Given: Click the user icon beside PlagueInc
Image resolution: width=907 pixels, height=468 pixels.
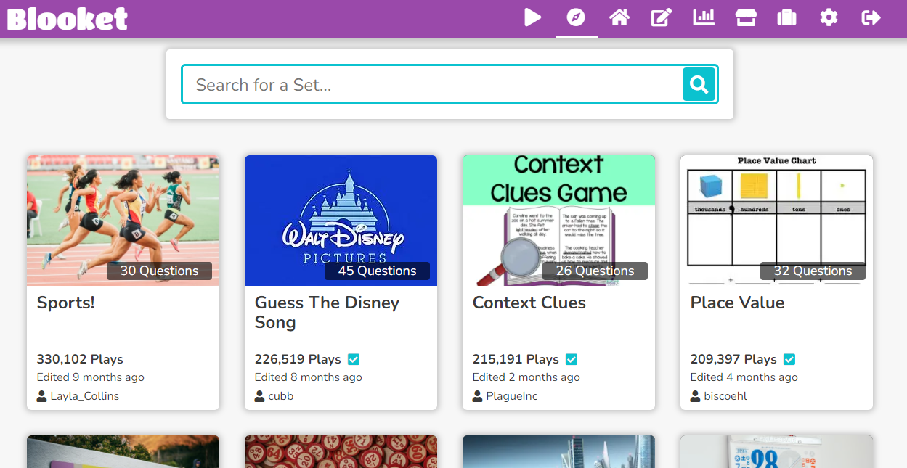Looking at the screenshot, I should point(478,396).
